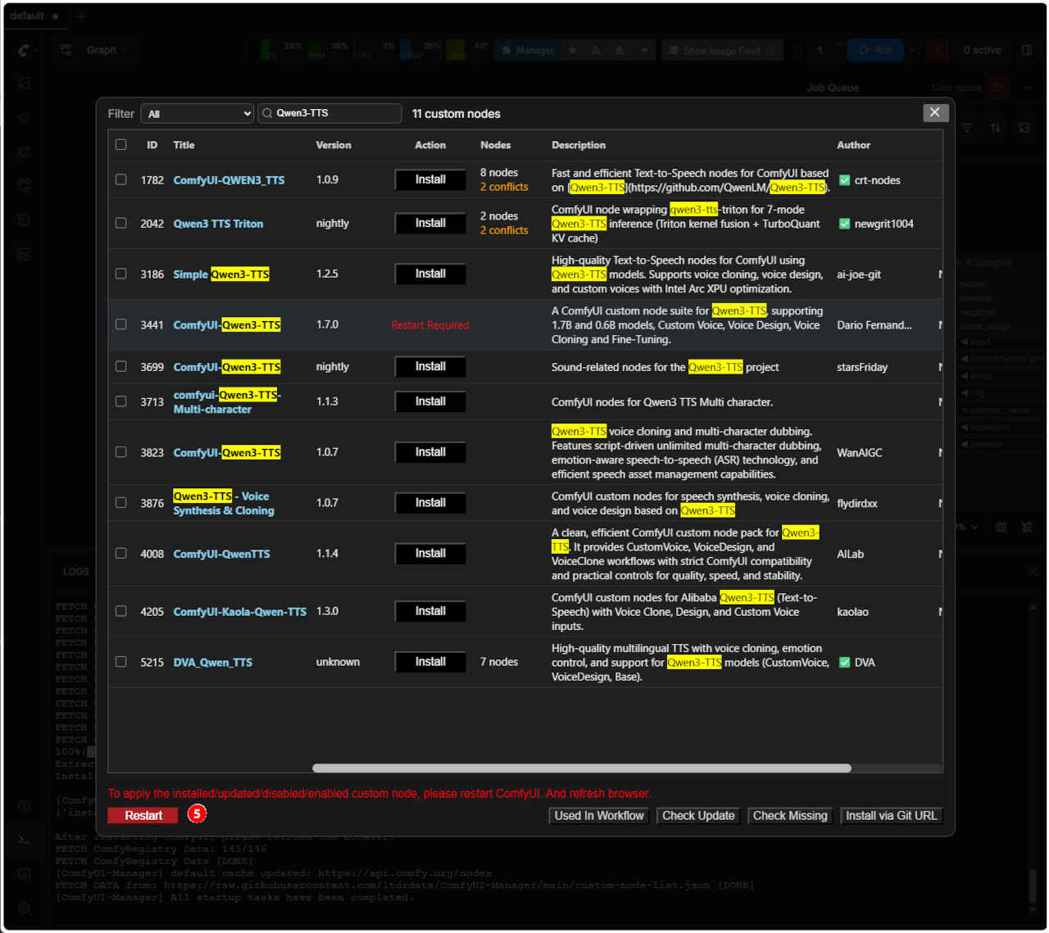Toggle the side panel icon right of '0 active'

pos(1026,50)
